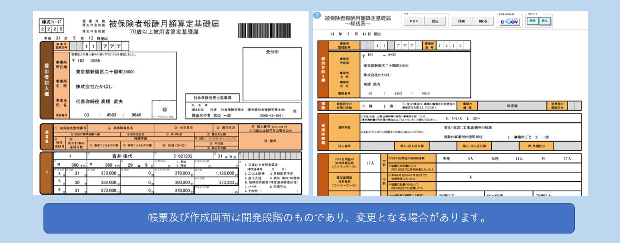Click the total 1,120,000 cell
Image resolution: width=620 pixels, height=243 pixels.
point(217,172)
